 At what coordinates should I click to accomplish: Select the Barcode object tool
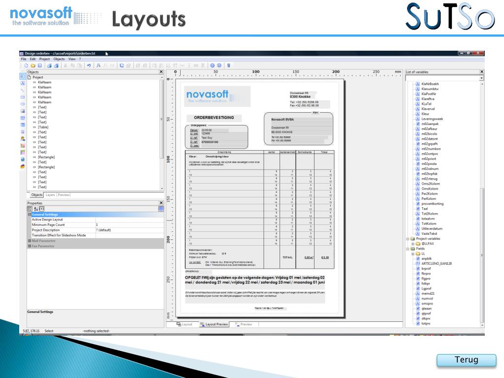coord(23,118)
